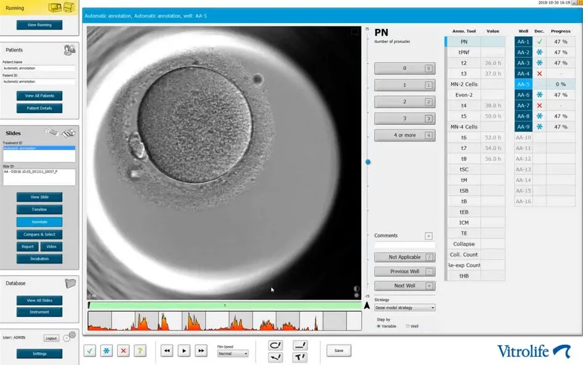This screenshot has height=365, width=583.
Task: Click the fast-forward double-arrow button
Action: 200,351
